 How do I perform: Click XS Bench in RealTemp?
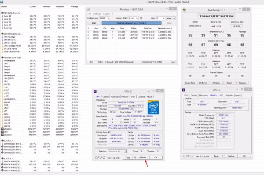203,83
